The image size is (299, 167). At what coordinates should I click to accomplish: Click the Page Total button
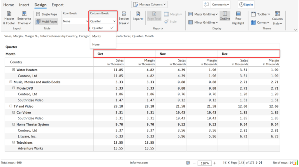click(x=154, y=16)
